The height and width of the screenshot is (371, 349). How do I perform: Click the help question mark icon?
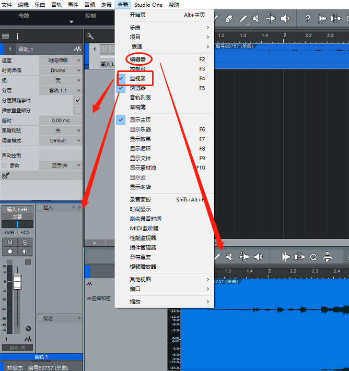point(308,19)
